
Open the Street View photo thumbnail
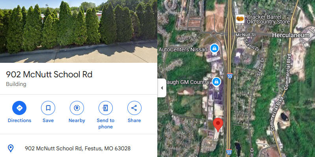tap(78, 31)
